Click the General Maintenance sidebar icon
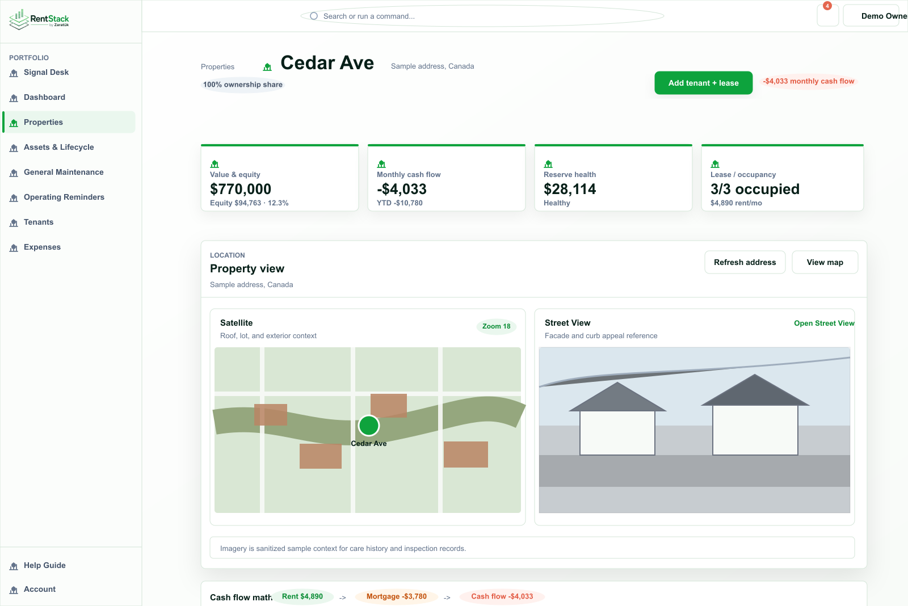The image size is (908, 606). [14, 173]
